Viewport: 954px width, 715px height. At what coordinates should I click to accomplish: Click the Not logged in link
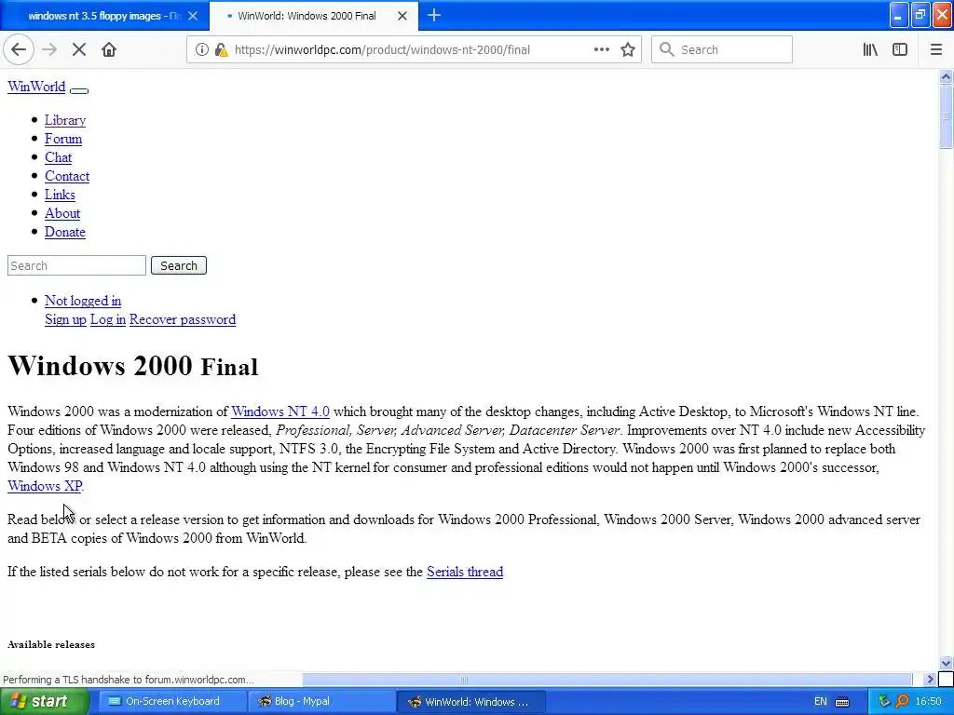(83, 301)
